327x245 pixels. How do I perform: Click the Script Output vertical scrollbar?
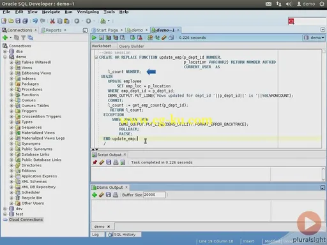click(324, 174)
